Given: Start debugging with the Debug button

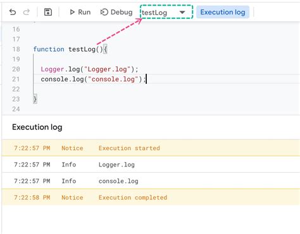Looking at the screenshot, I should pyautogui.click(x=116, y=12).
